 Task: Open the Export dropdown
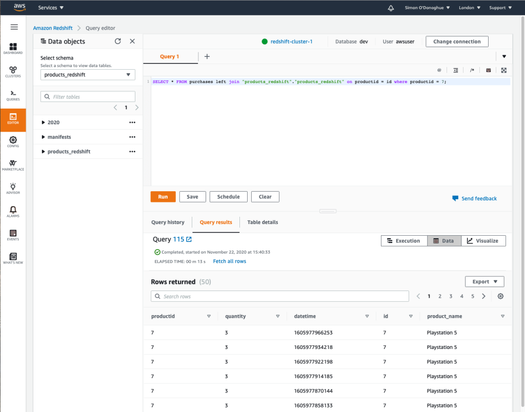click(x=484, y=281)
